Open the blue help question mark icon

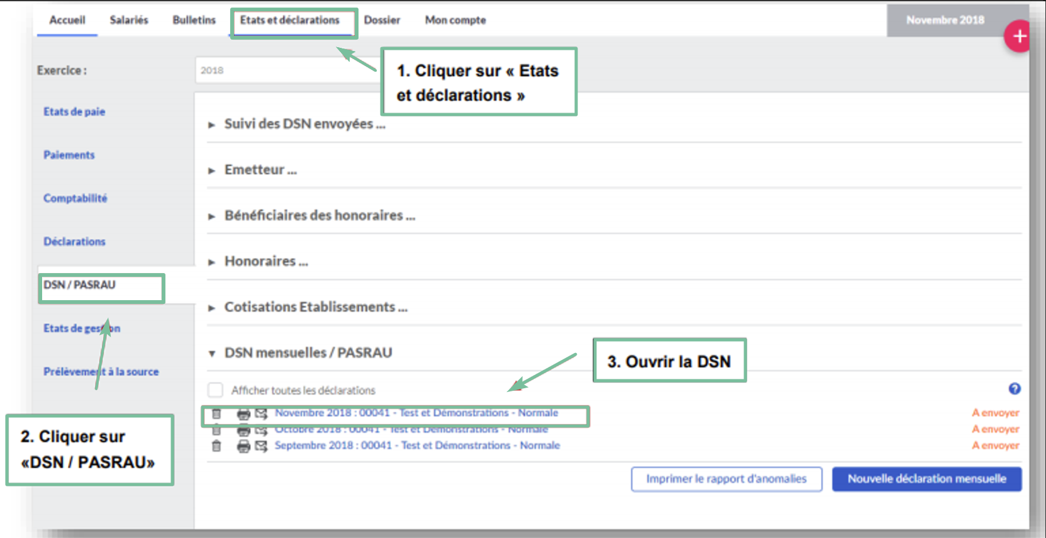[1014, 389]
